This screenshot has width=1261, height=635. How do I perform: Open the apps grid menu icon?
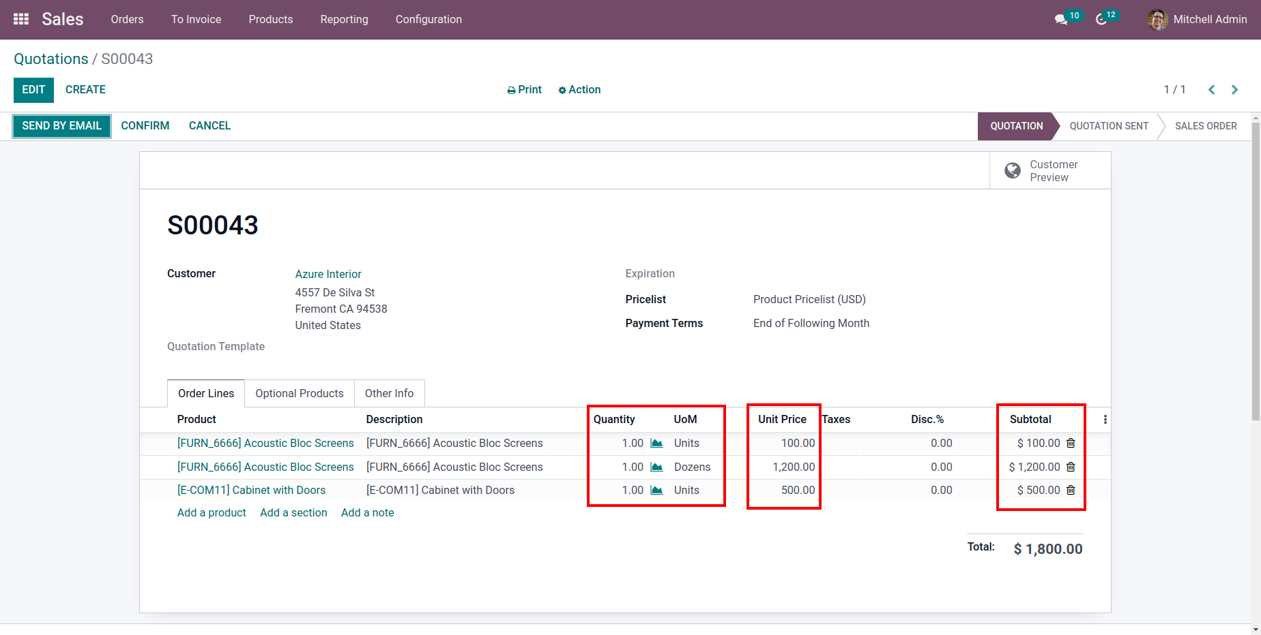pos(21,19)
